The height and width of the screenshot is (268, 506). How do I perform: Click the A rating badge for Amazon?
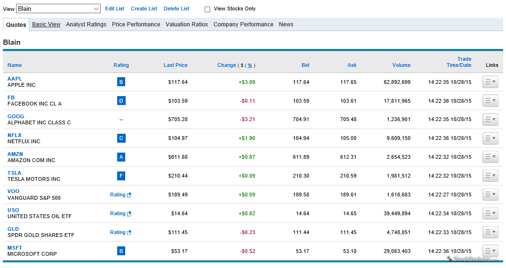click(x=121, y=157)
